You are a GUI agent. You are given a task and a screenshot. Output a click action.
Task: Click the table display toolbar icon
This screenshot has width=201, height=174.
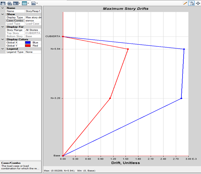(x=24, y=3)
